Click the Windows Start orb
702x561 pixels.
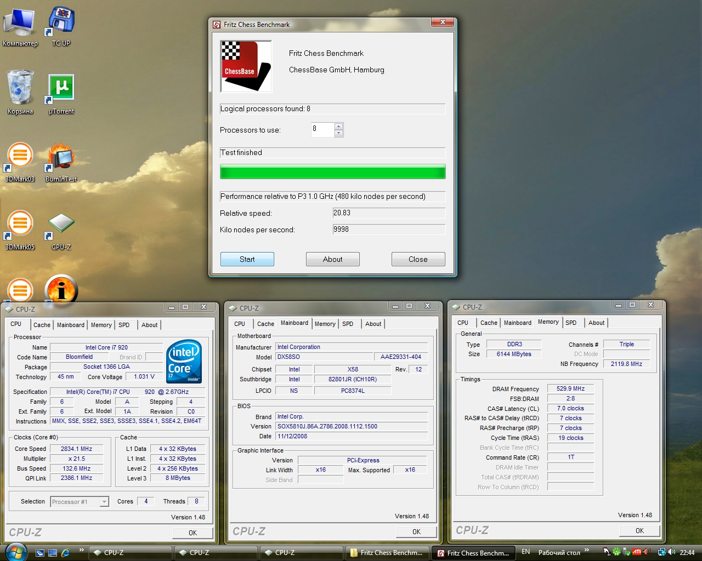point(15,552)
